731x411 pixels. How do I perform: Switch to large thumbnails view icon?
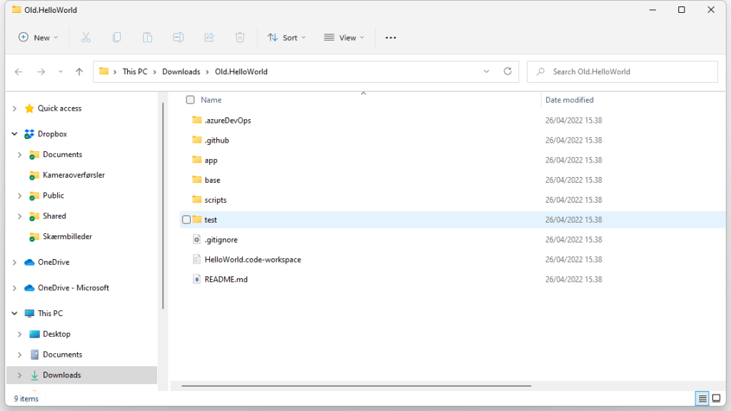pyautogui.click(x=716, y=398)
